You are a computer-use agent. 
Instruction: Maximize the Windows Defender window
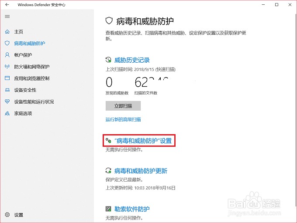276,5
